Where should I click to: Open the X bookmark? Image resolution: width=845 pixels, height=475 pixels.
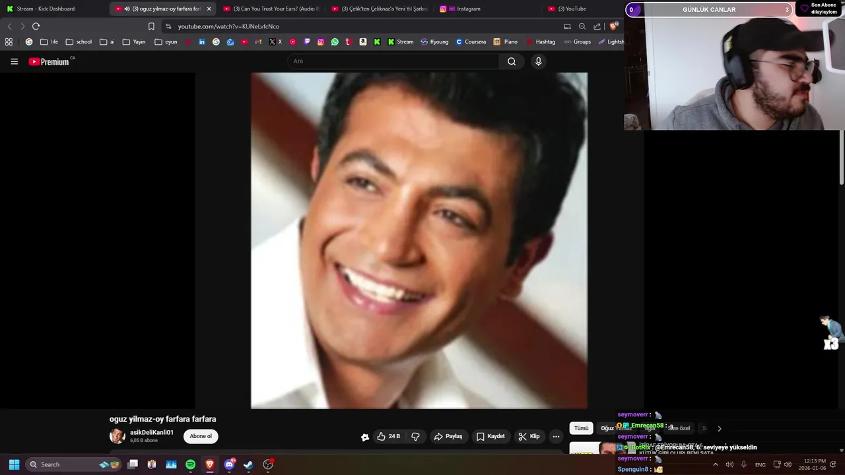tap(275, 42)
